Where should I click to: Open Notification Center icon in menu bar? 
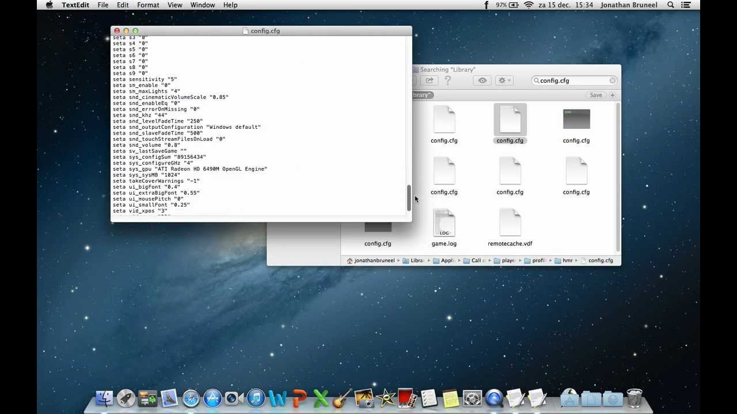[686, 5]
